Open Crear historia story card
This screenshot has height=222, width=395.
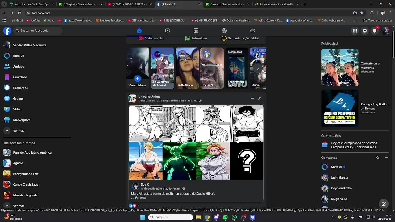click(x=138, y=68)
